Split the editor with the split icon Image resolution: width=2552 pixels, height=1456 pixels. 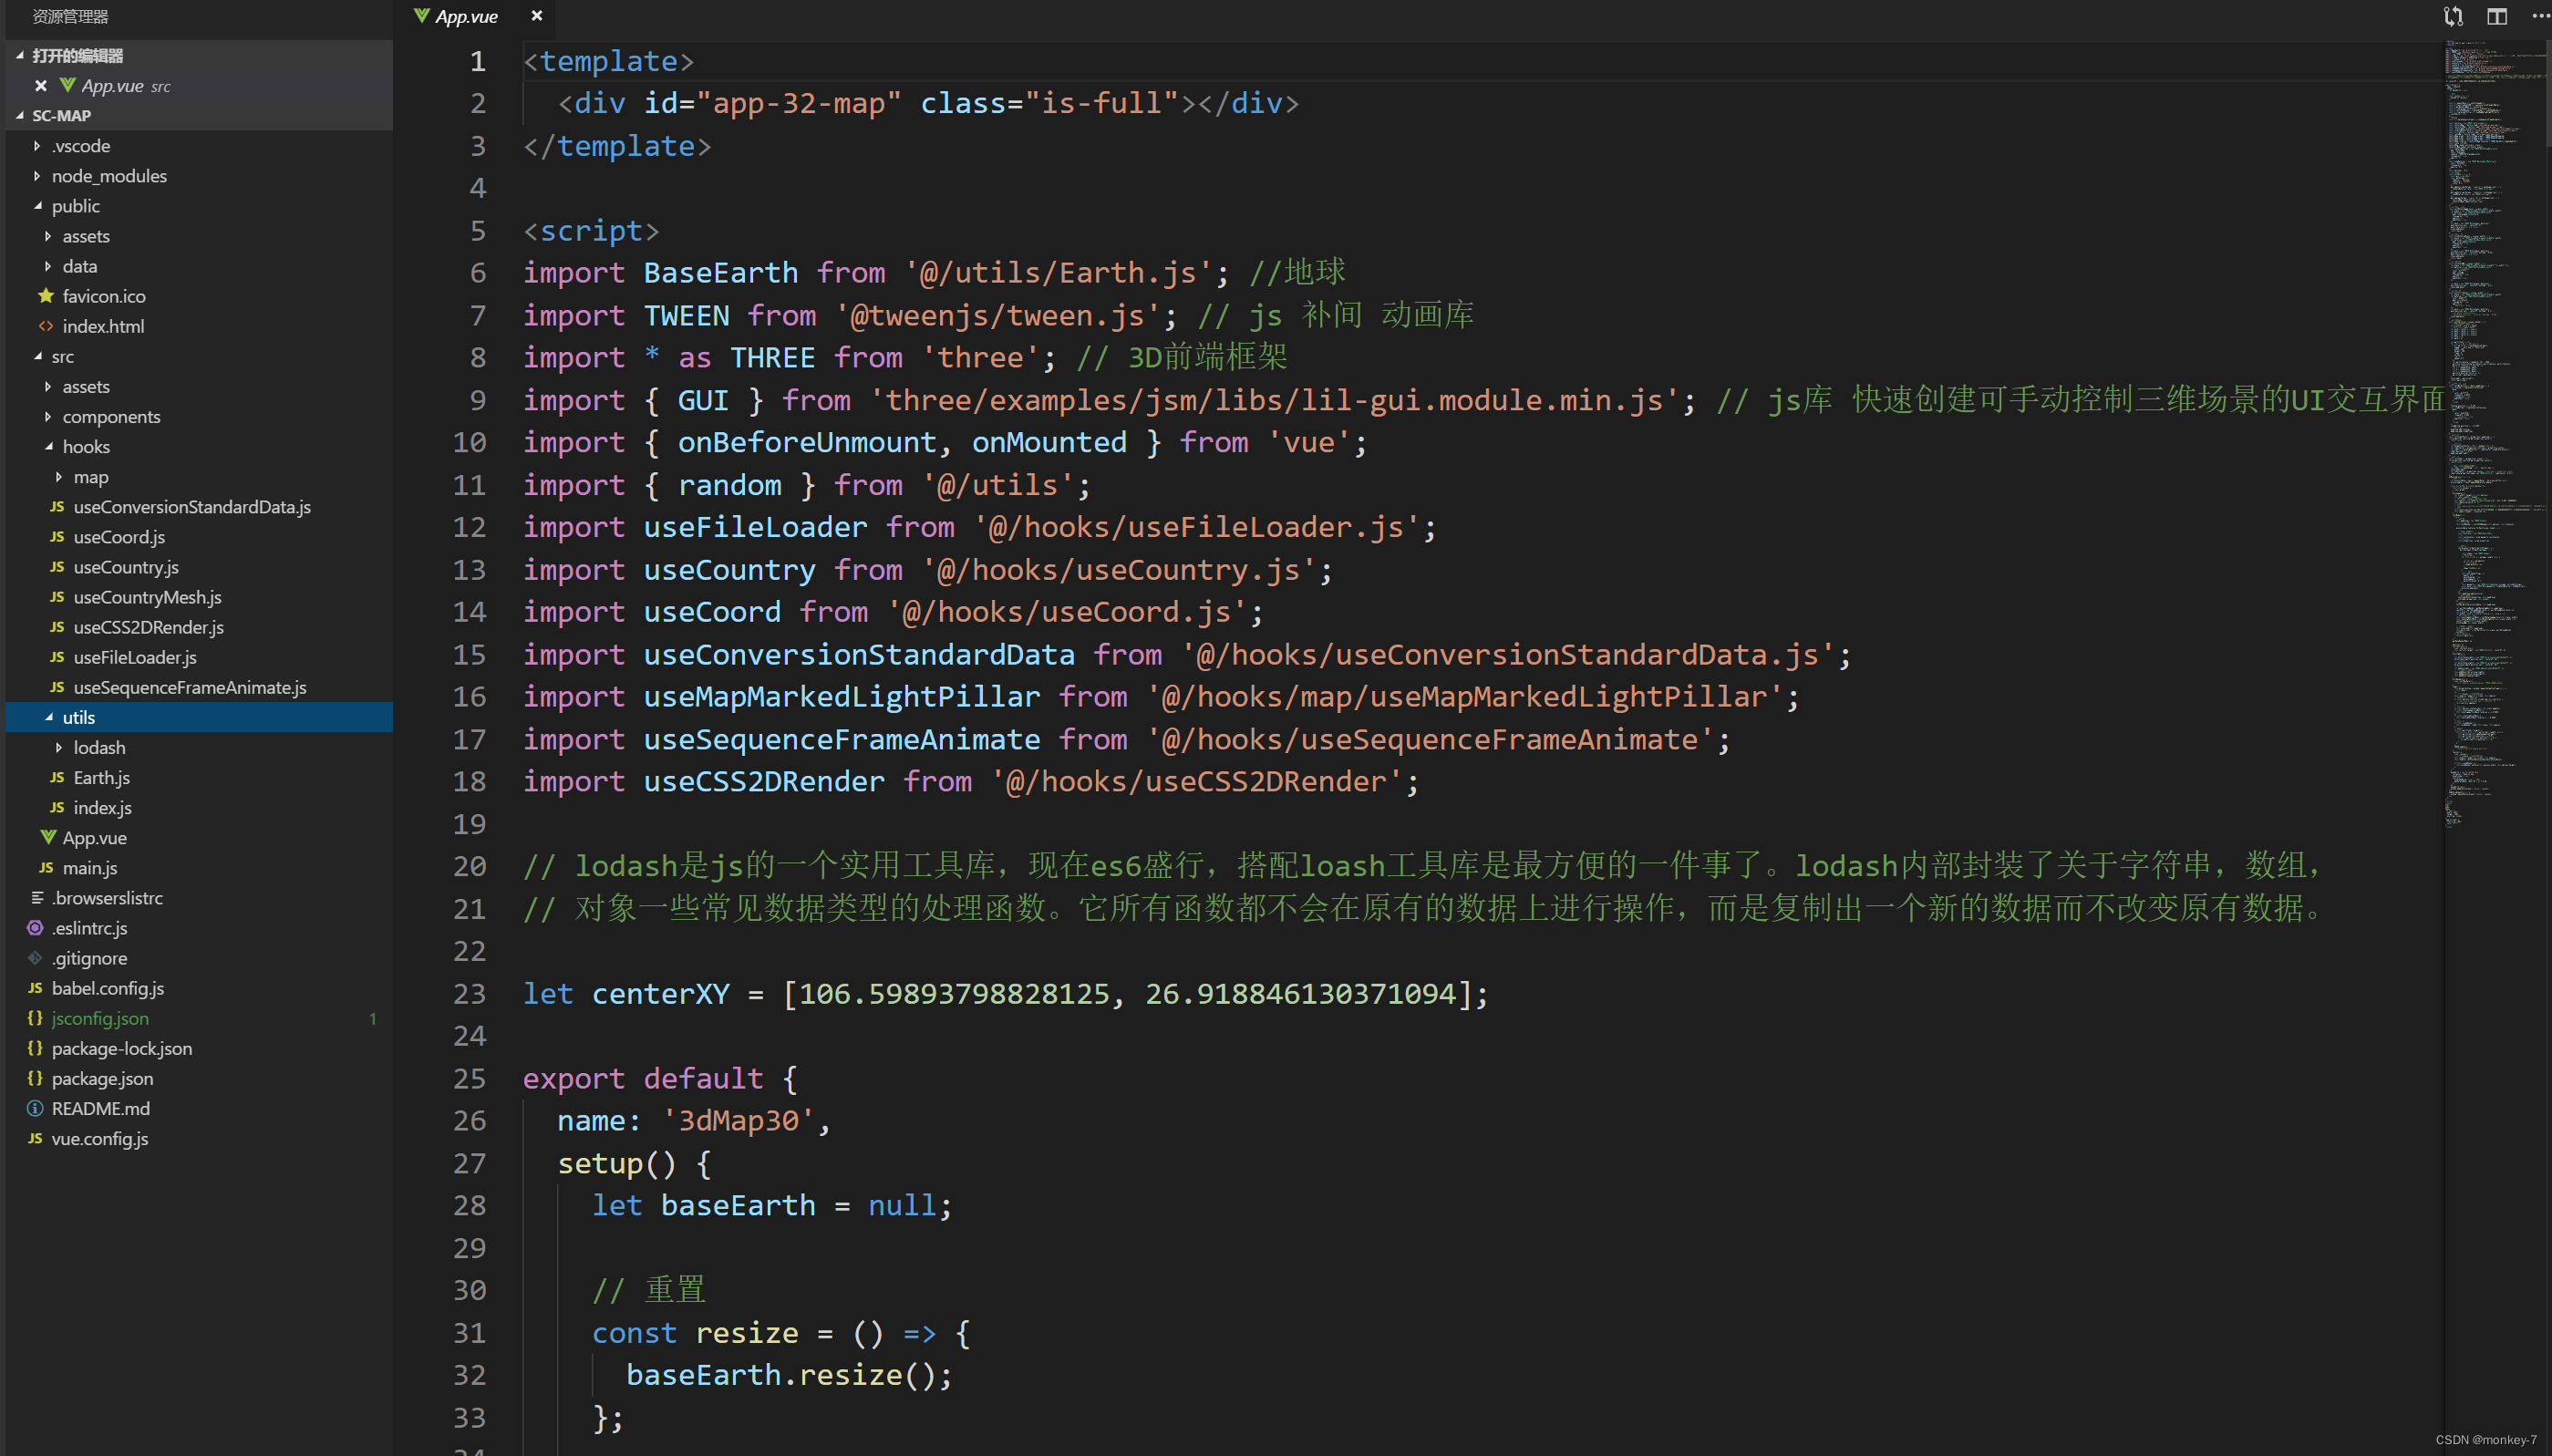pos(2497,16)
